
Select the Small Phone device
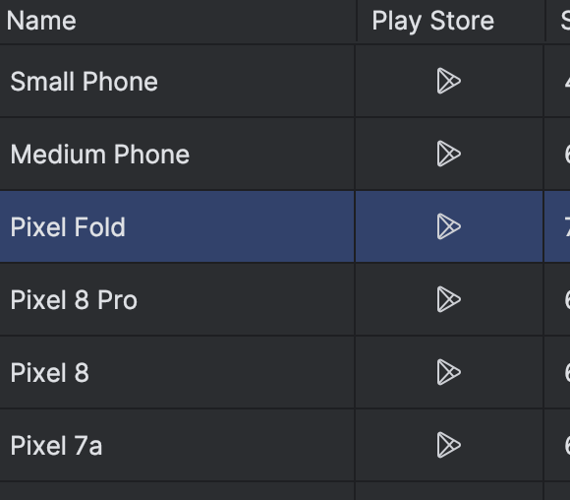tap(84, 82)
